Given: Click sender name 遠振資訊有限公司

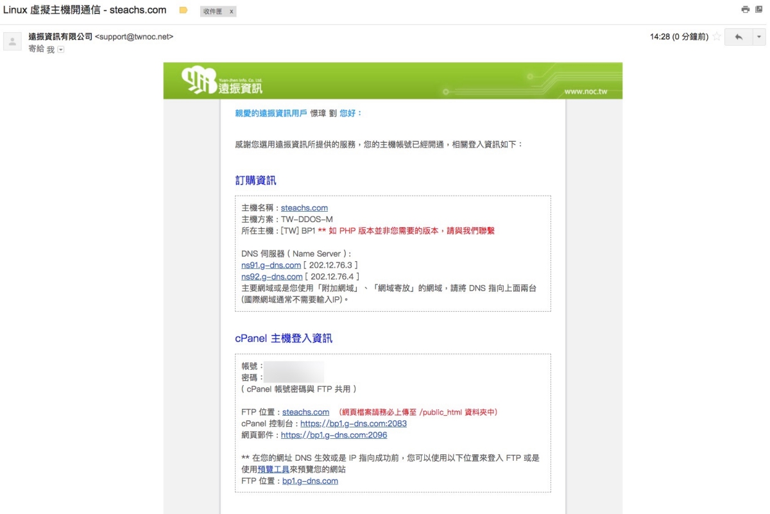Looking at the screenshot, I should pos(60,37).
